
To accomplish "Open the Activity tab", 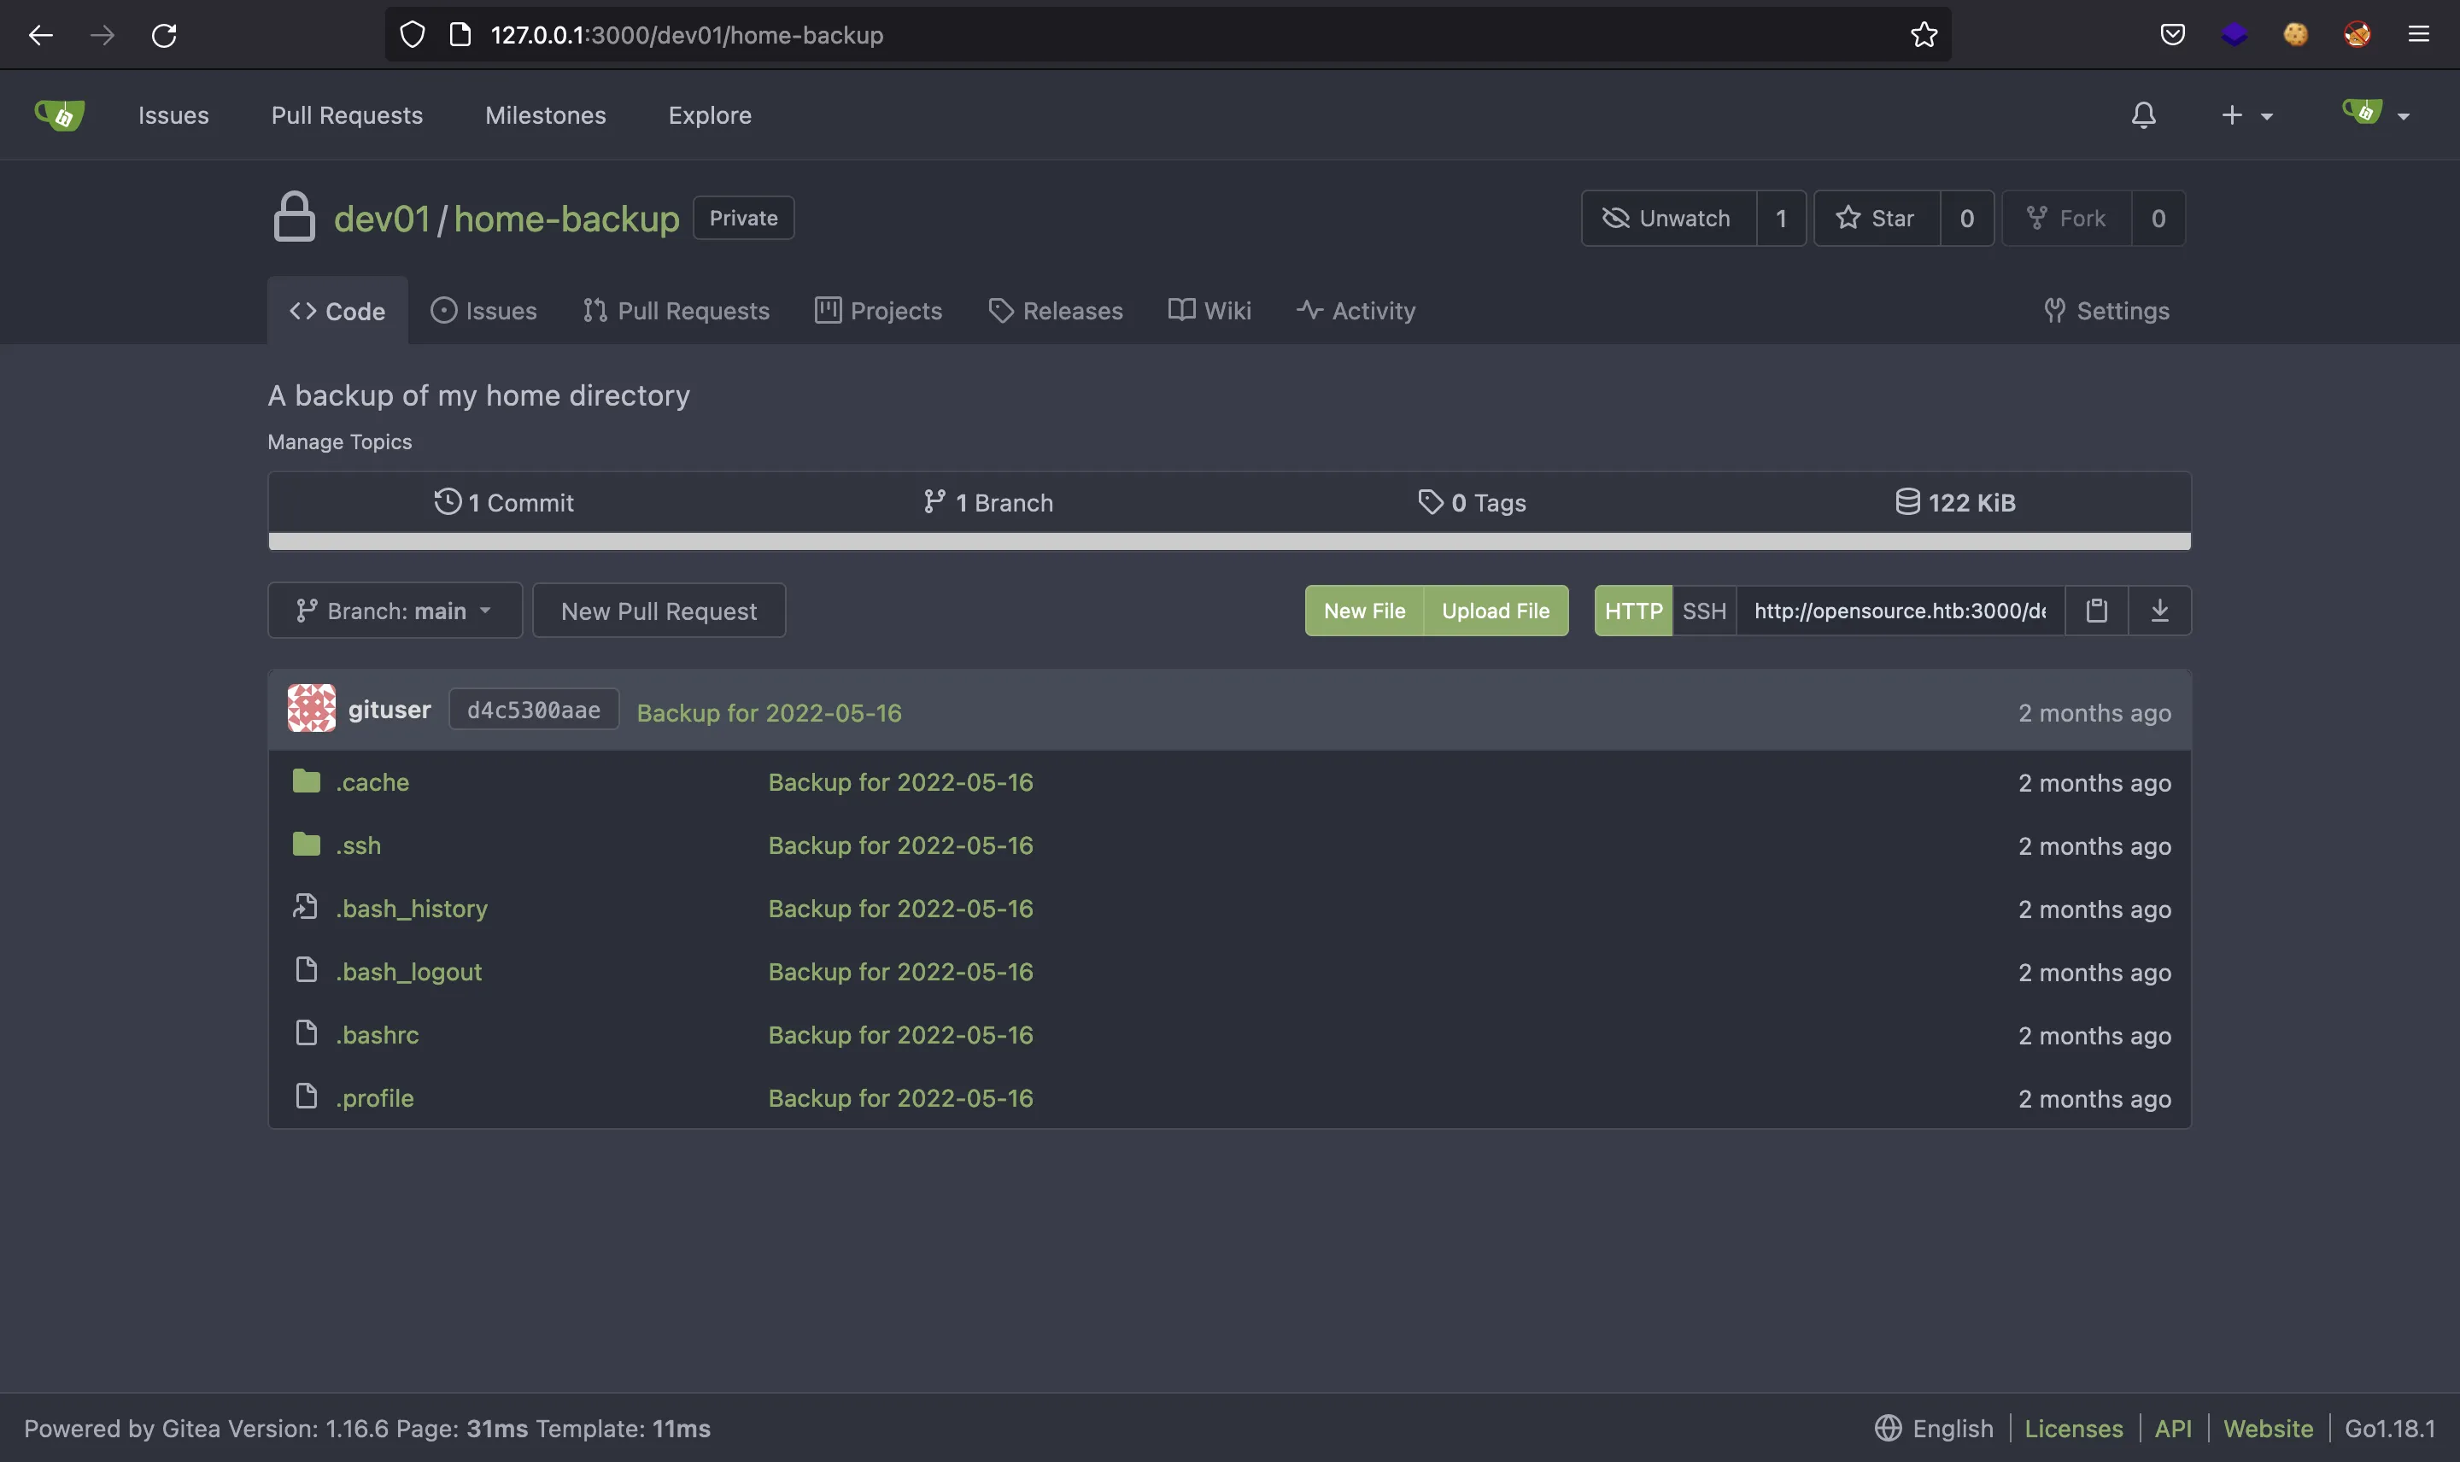I will coord(1356,310).
